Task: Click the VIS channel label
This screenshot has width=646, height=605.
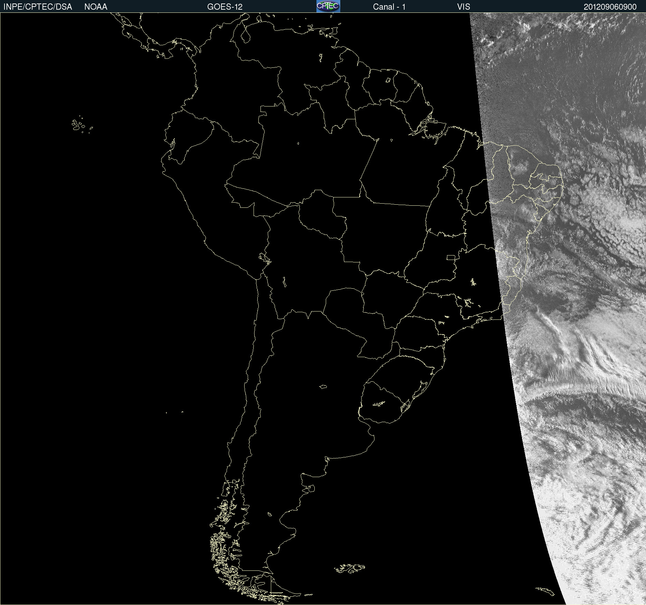Action: pyautogui.click(x=464, y=7)
